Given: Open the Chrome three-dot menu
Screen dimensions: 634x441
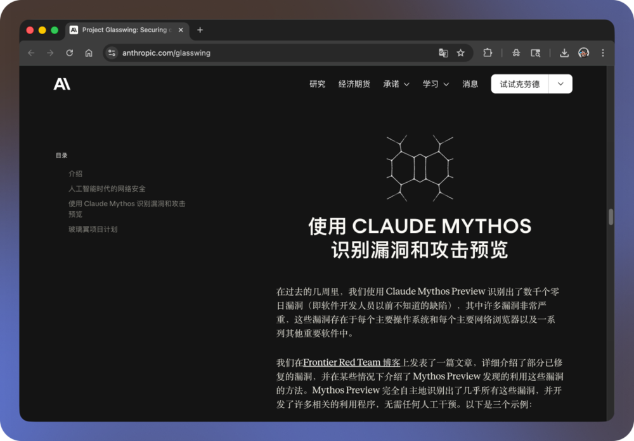Looking at the screenshot, I should coord(603,53).
